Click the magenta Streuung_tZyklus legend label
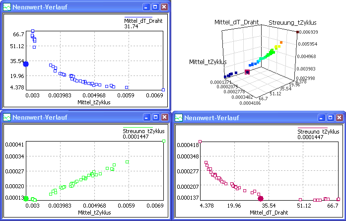Image resolution: width=346 pixels, height=221 pixels. (318, 132)
